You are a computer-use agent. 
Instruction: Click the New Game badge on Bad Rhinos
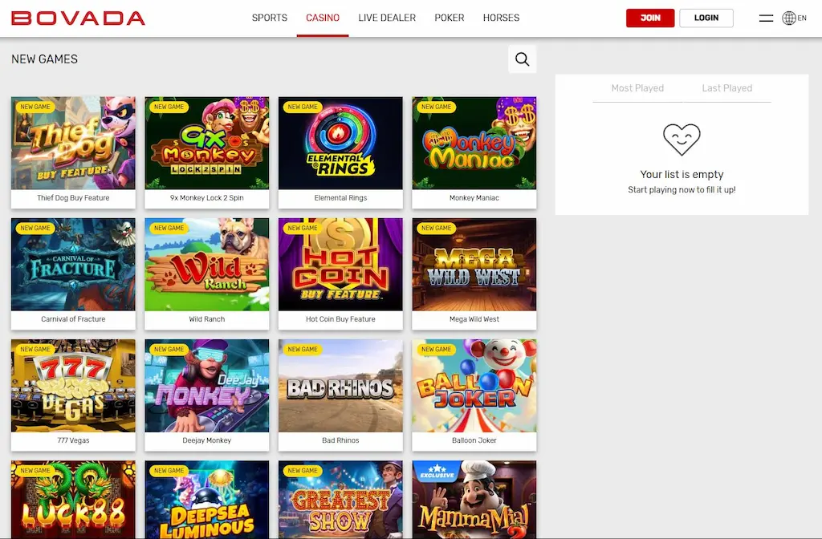pyautogui.click(x=303, y=350)
